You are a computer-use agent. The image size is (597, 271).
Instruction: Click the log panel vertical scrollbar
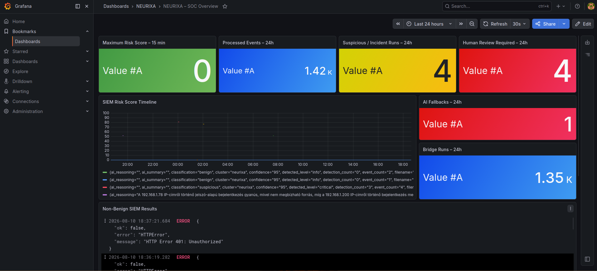pos(573,224)
